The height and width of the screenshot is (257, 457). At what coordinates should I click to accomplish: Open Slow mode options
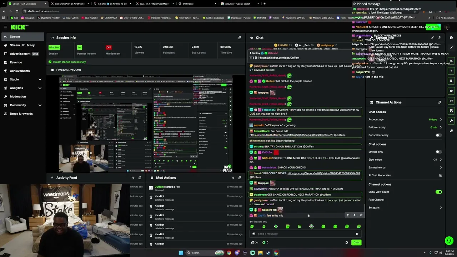pyautogui.click(x=405, y=160)
